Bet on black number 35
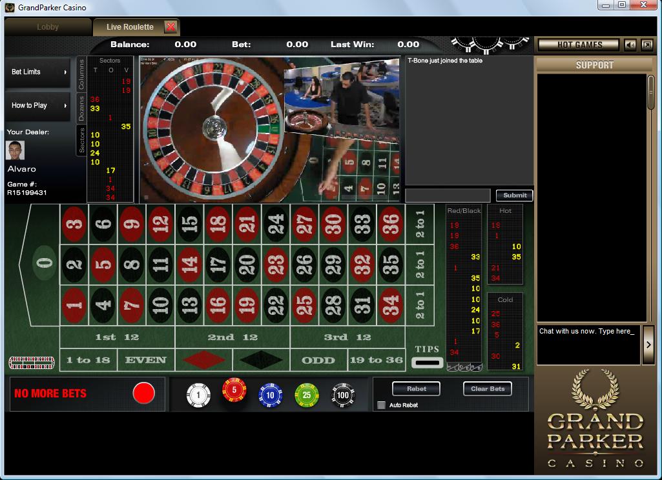The width and height of the screenshot is (662, 480). click(391, 265)
